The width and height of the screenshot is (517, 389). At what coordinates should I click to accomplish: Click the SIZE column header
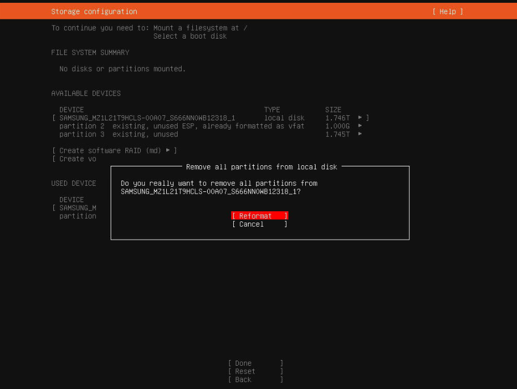click(x=333, y=110)
